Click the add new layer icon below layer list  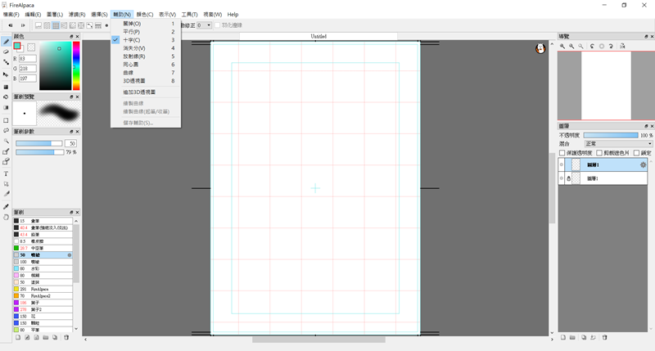point(563,337)
